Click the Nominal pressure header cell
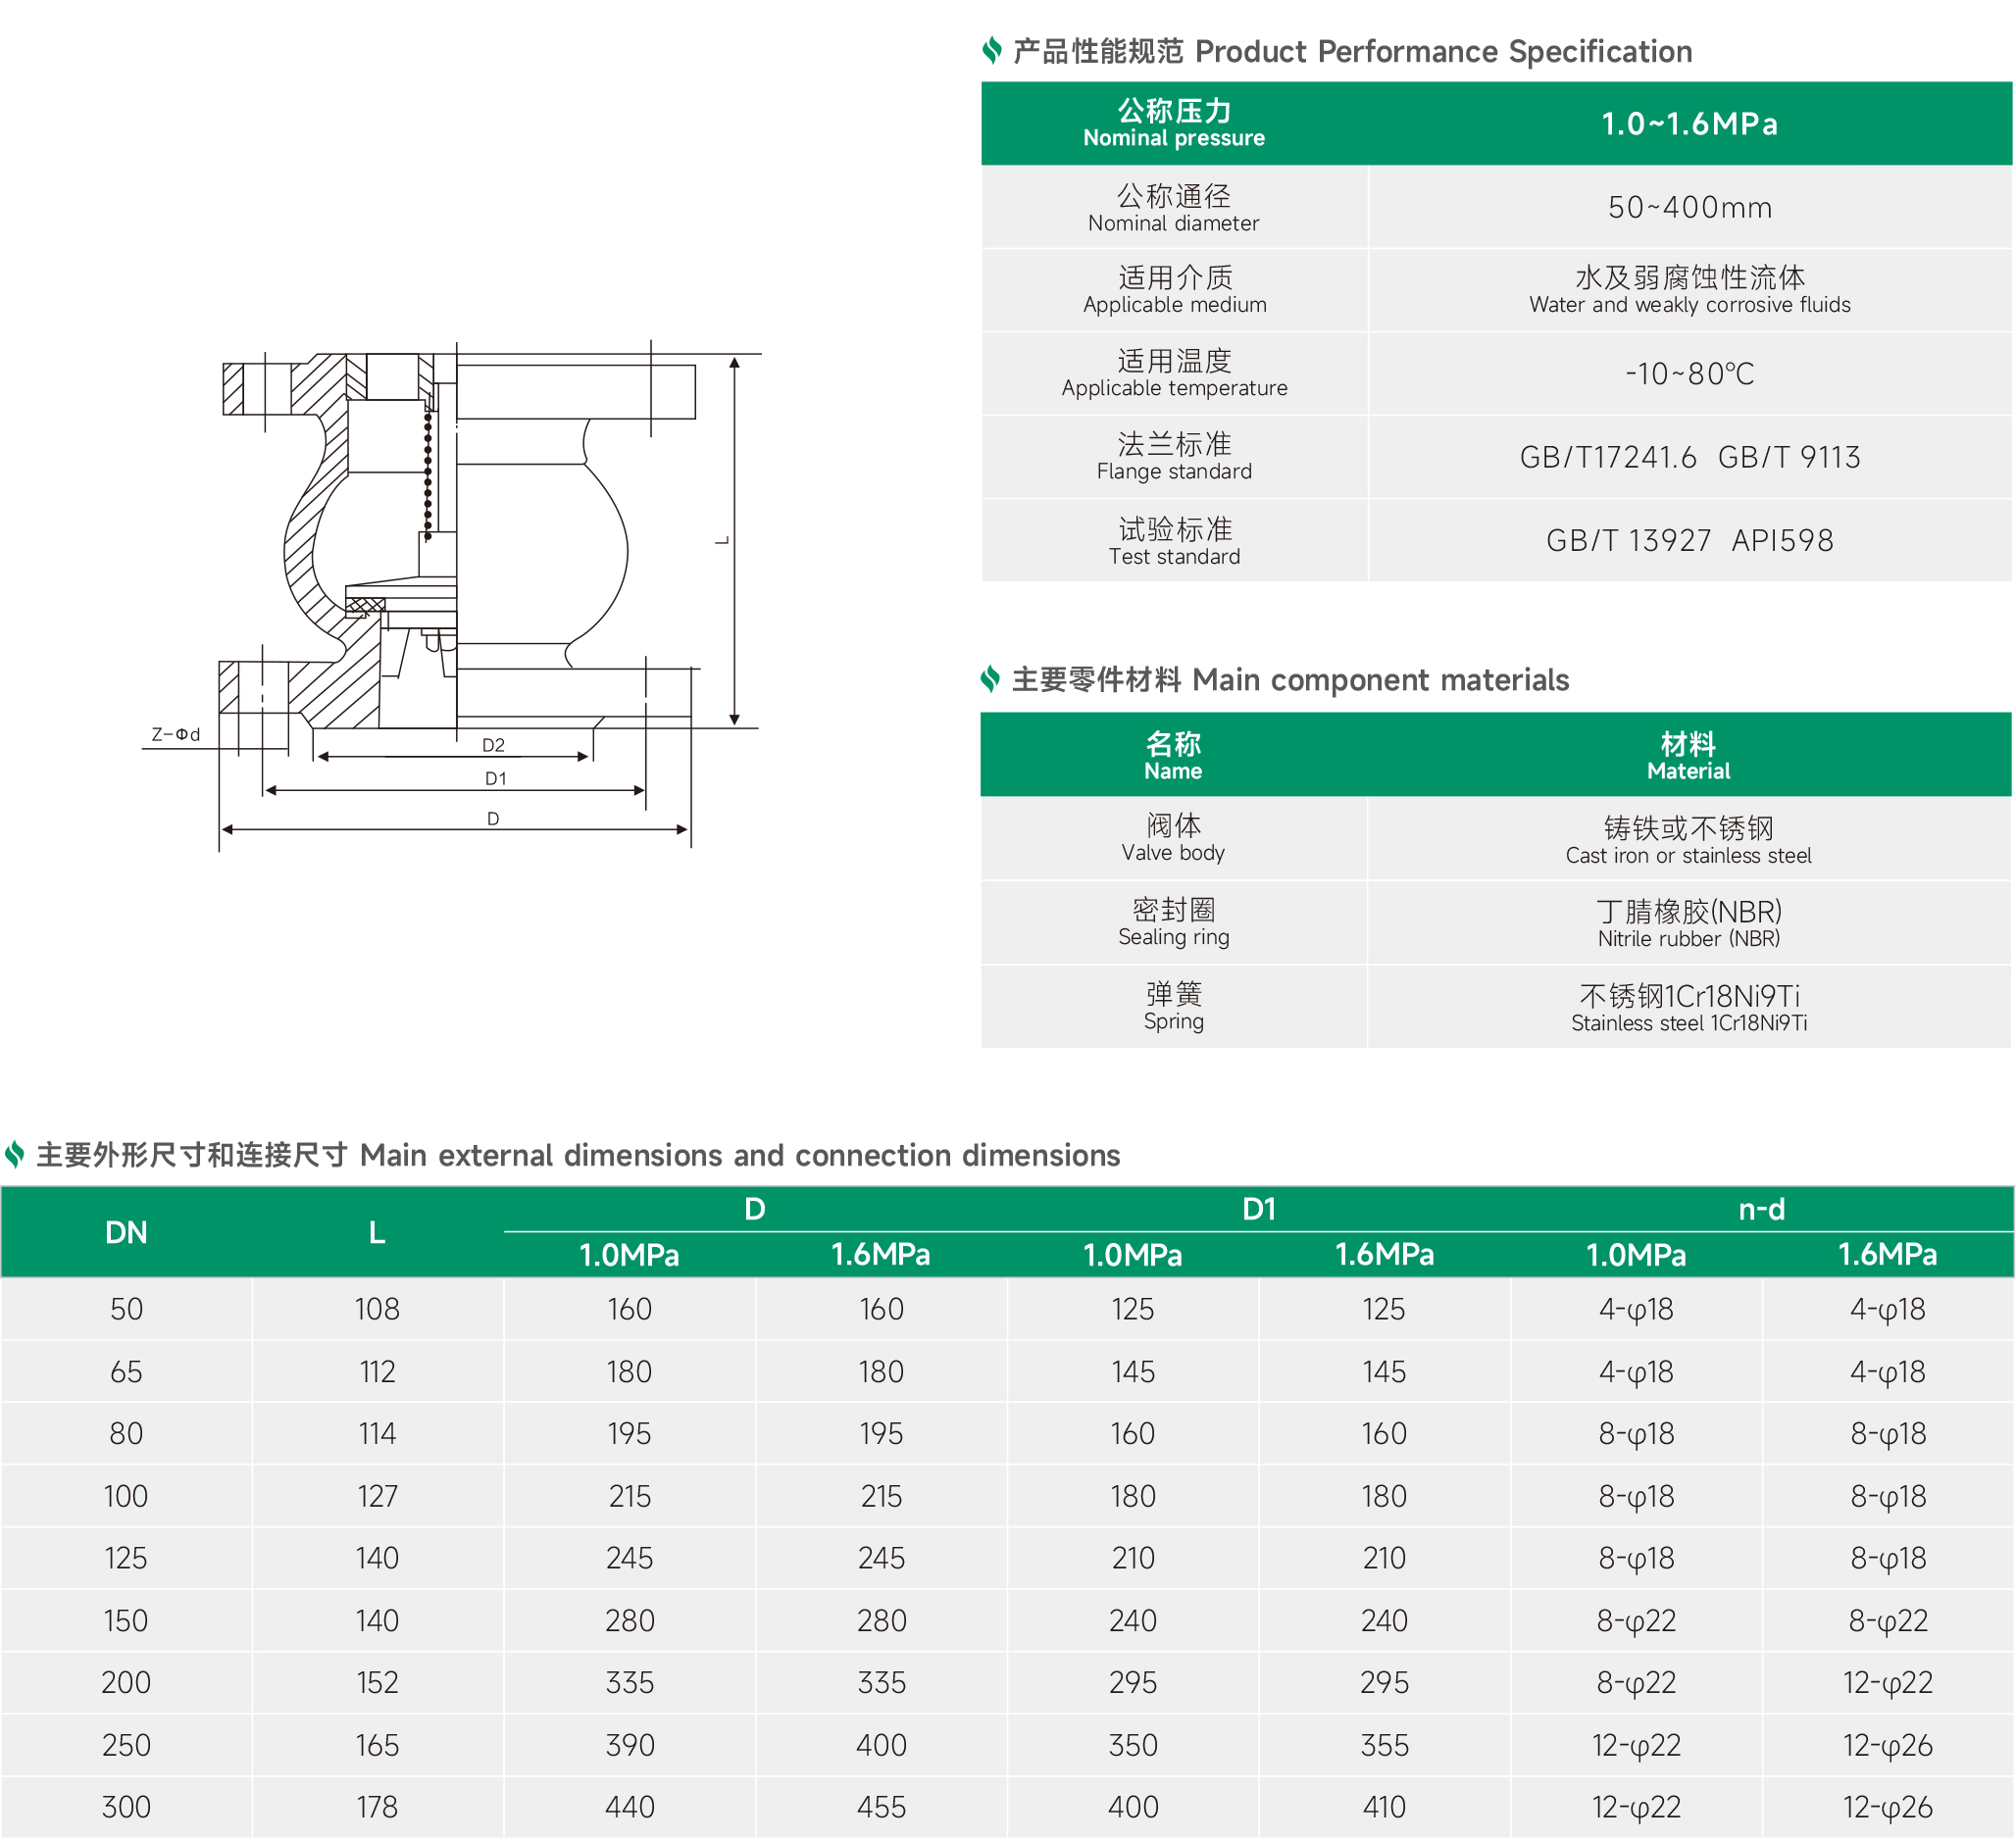The width and height of the screenshot is (2016, 1840). (1174, 123)
